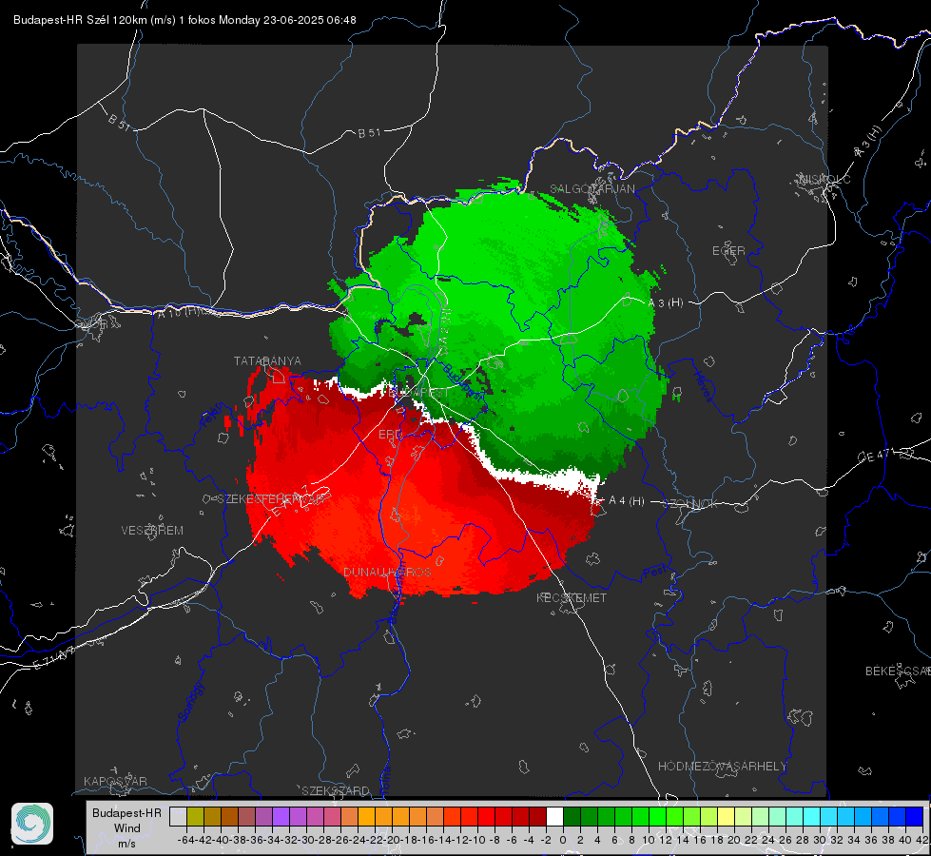The width and height of the screenshot is (931, 856).
Task: Click the EGER city label
Action: pos(728,251)
